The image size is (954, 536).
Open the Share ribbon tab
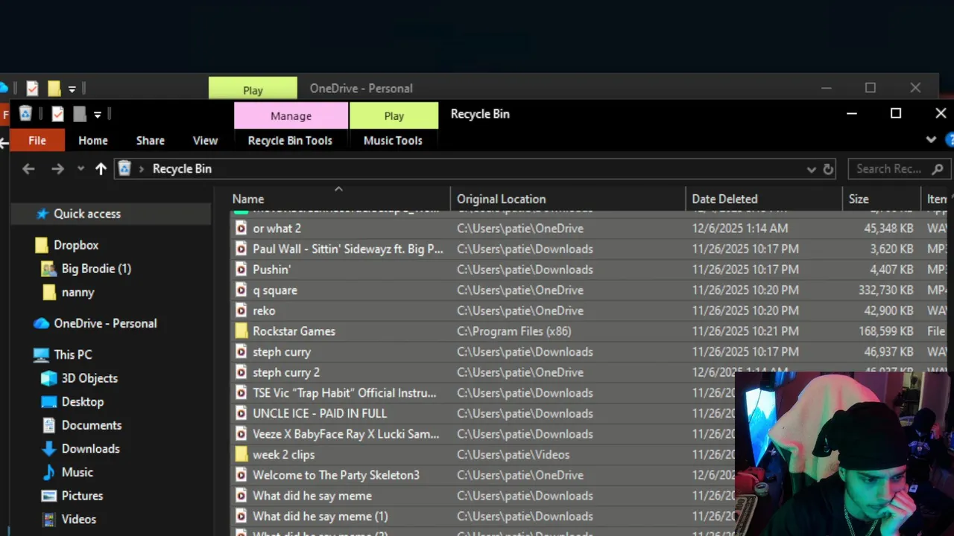pyautogui.click(x=150, y=140)
